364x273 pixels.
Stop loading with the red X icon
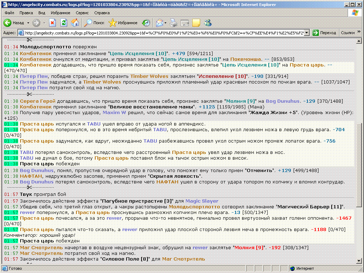click(53, 23)
